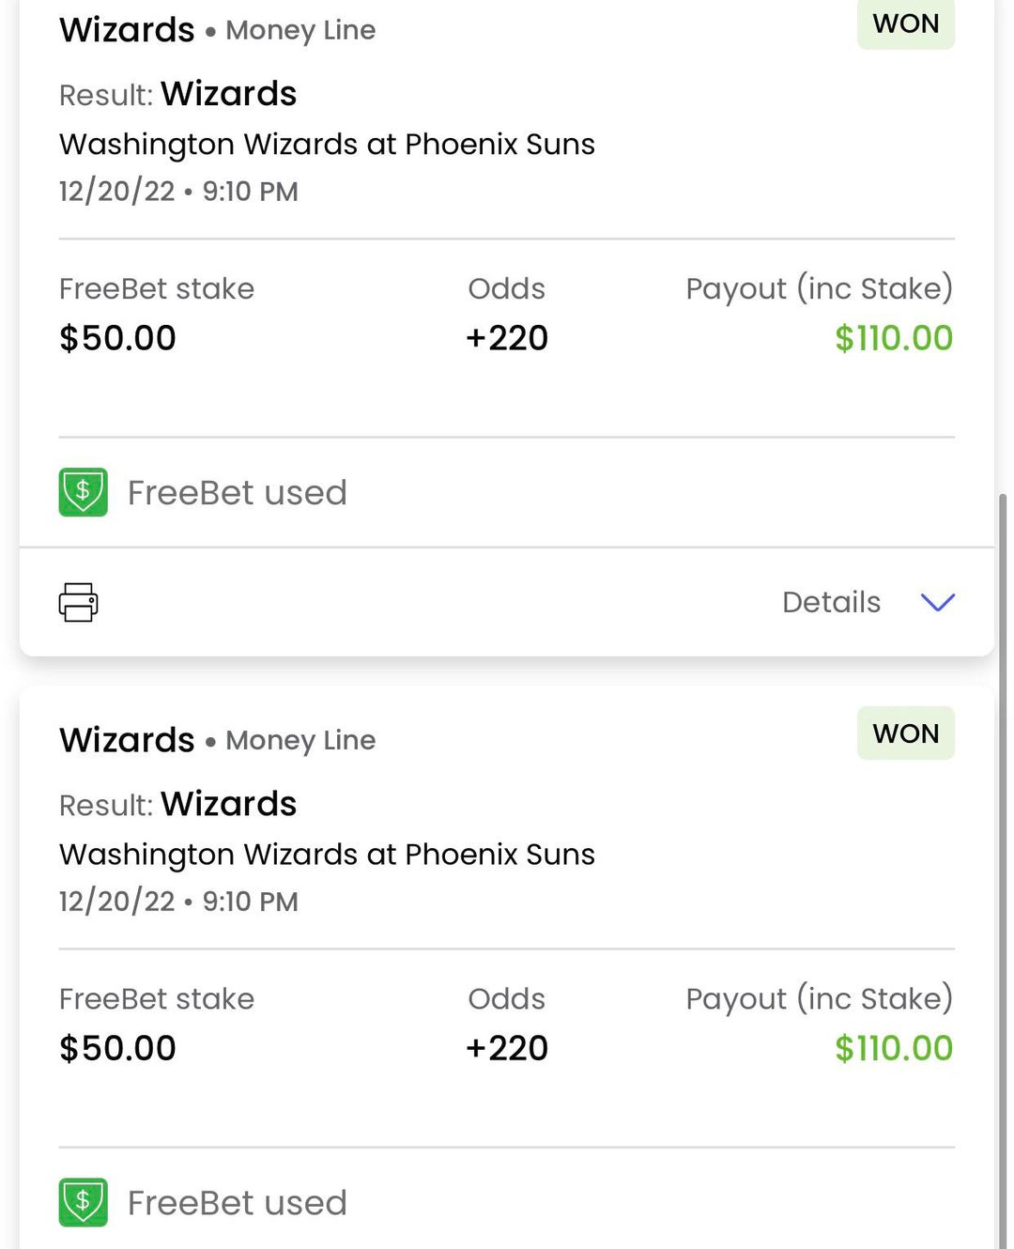Click the $50.00 FreeBet stake in second bet
Image resolution: width=1014 pixels, height=1249 pixels.
click(x=117, y=1048)
